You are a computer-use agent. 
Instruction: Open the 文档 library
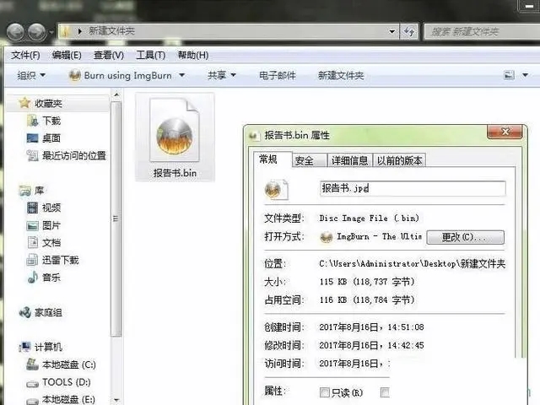(44, 243)
